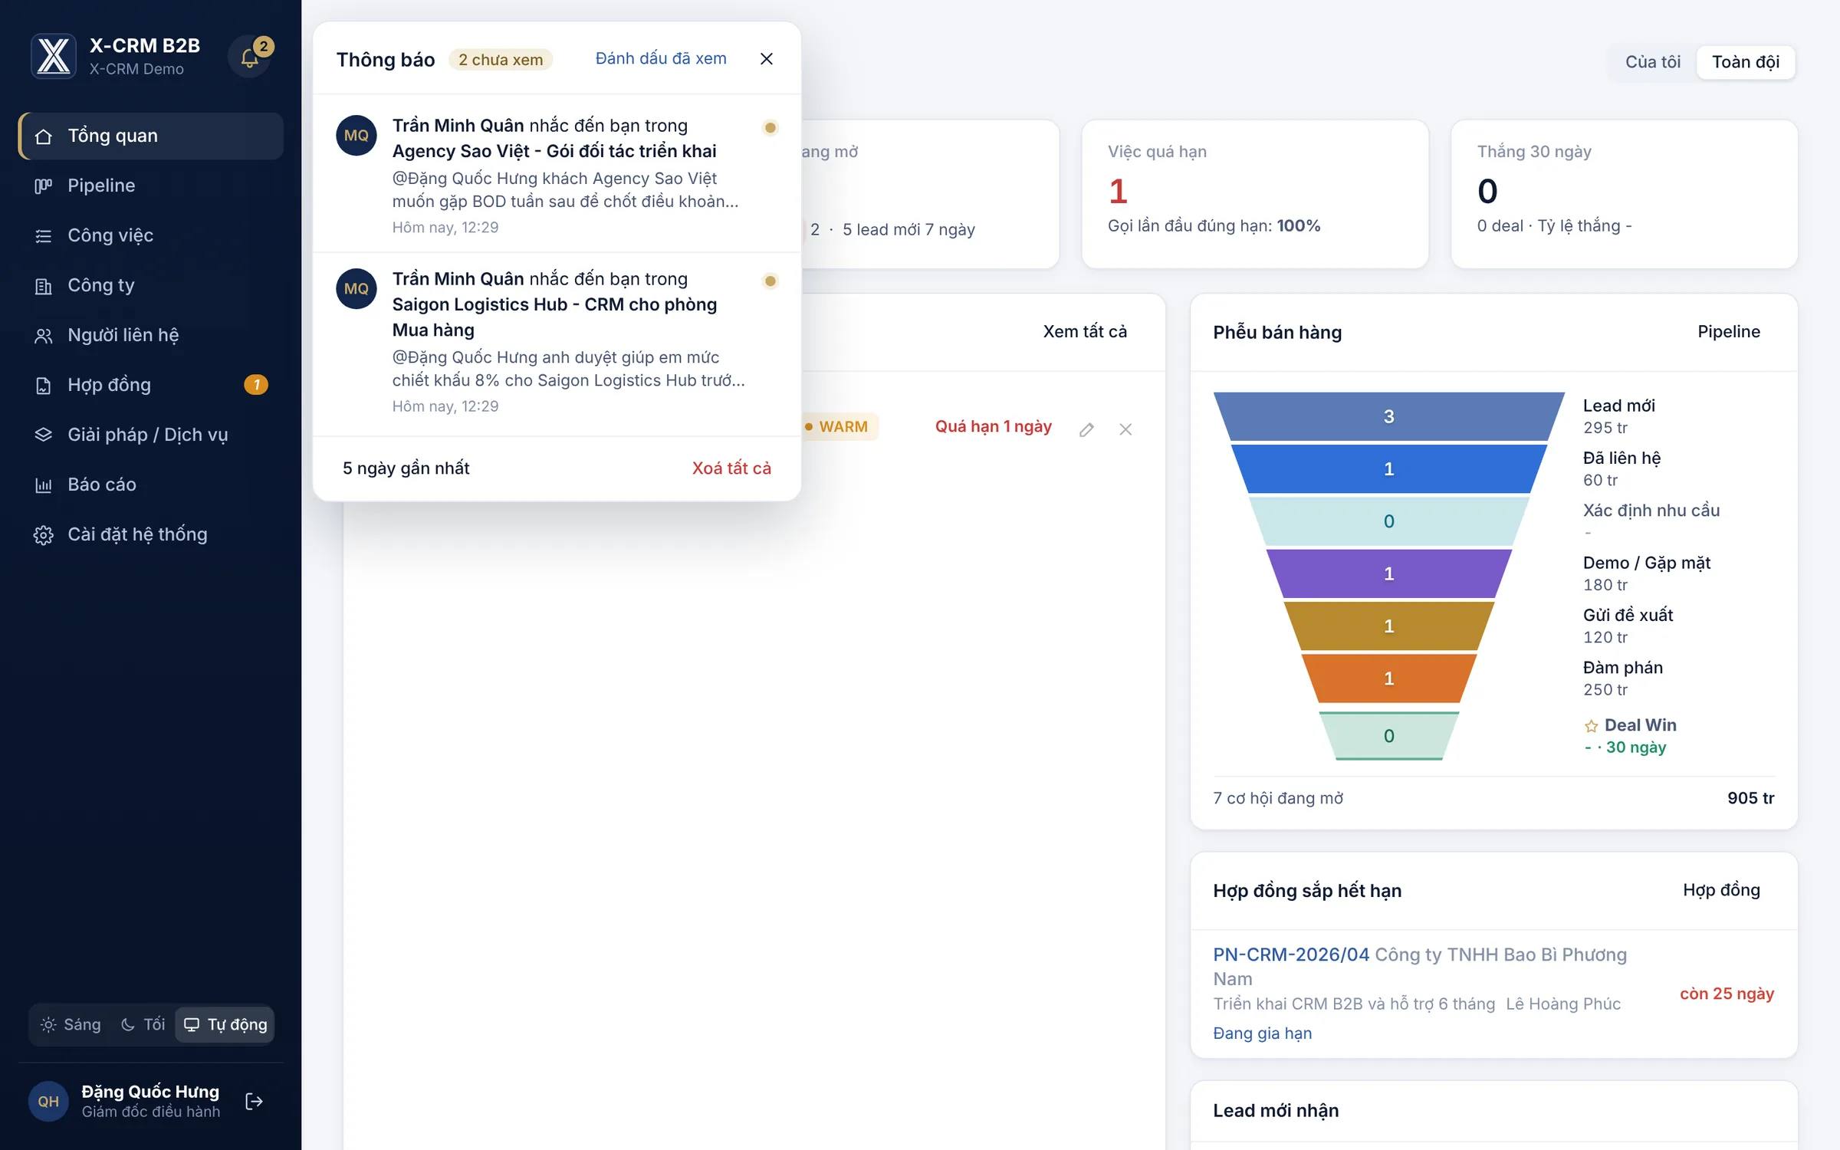Select the Toàn đội view tab

pyautogui.click(x=1746, y=61)
